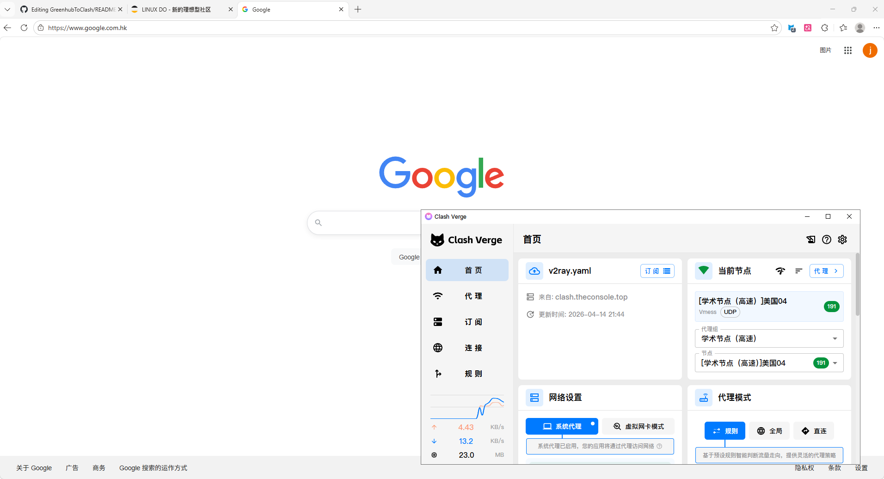This screenshot has height=479, width=884.
Task: Open the browser extensions puzzle icon
Action: pyautogui.click(x=824, y=28)
